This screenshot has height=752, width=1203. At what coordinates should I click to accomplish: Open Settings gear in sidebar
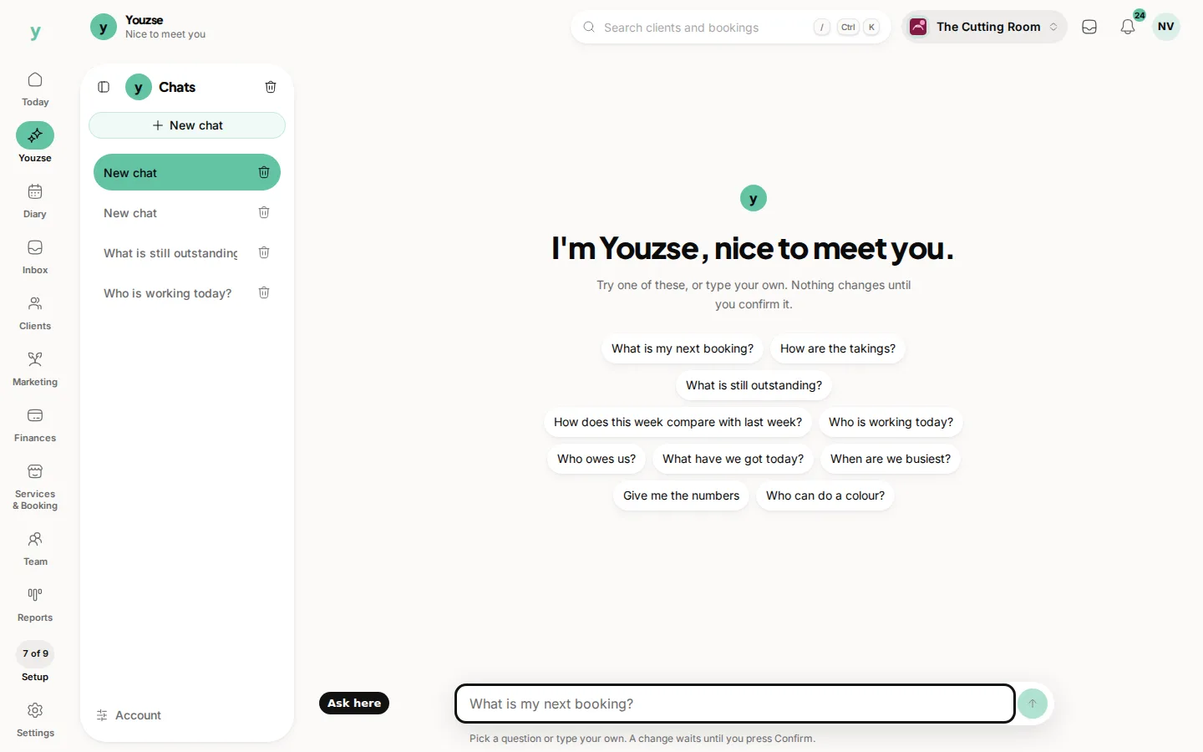pos(35,720)
